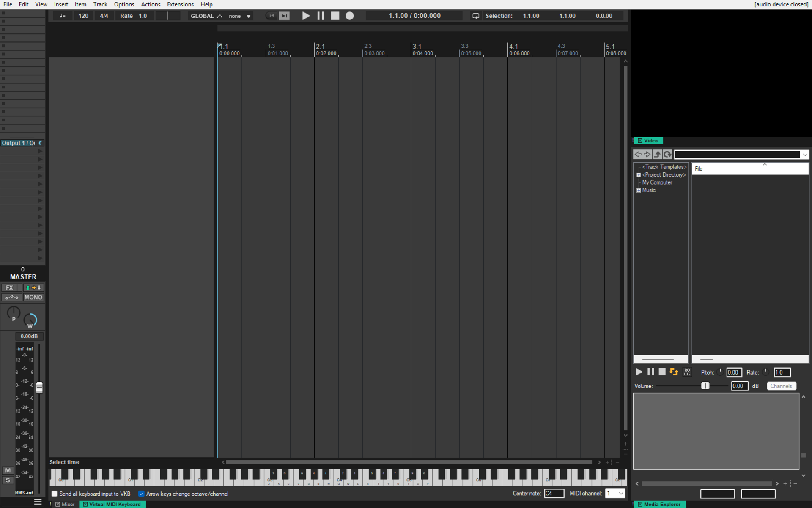Click the Channels button in Media Explorer
This screenshot has height=508, width=812.
coord(781,386)
